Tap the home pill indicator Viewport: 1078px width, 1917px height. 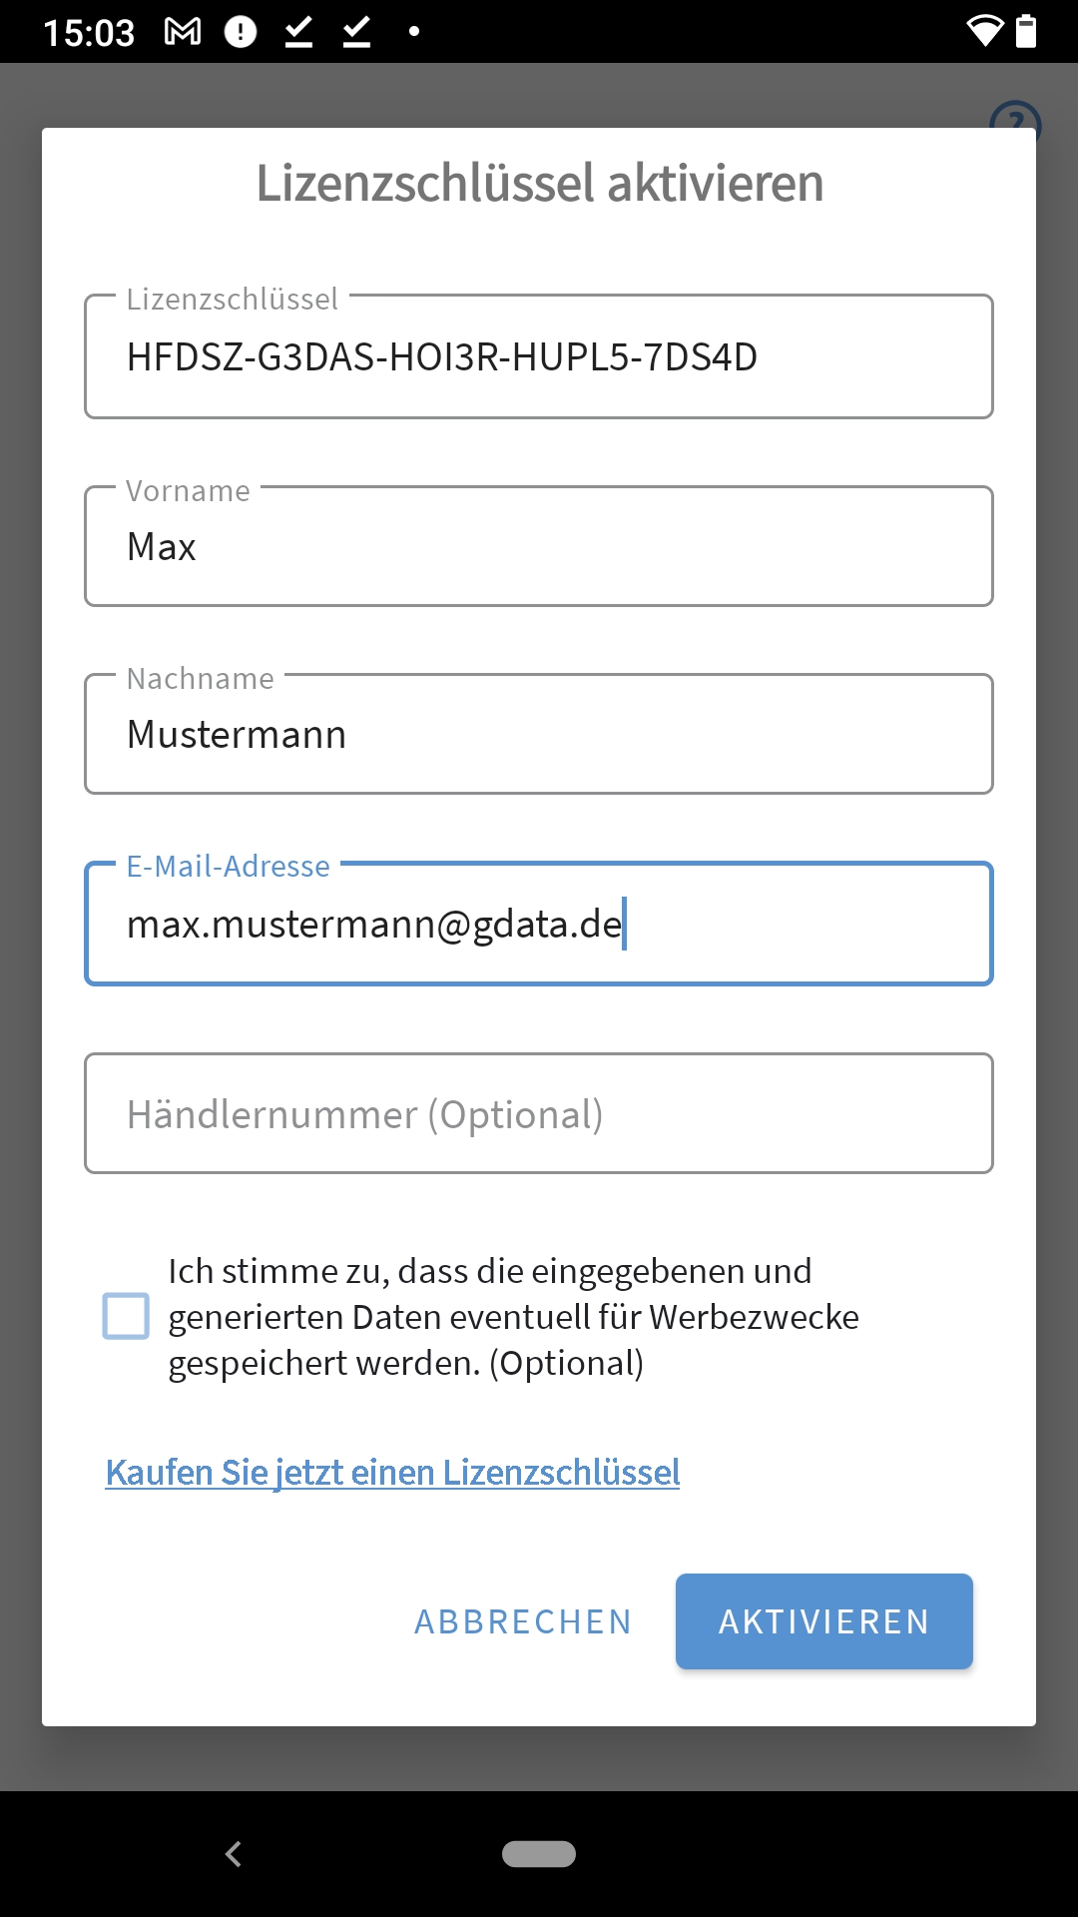click(539, 1853)
